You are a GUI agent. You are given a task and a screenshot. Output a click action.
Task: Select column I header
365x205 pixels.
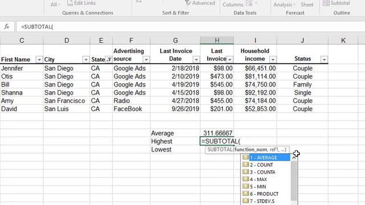[x=255, y=40]
